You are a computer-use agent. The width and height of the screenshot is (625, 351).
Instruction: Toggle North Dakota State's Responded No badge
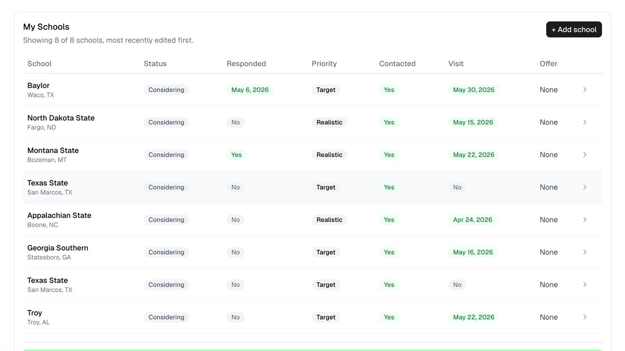tap(235, 122)
